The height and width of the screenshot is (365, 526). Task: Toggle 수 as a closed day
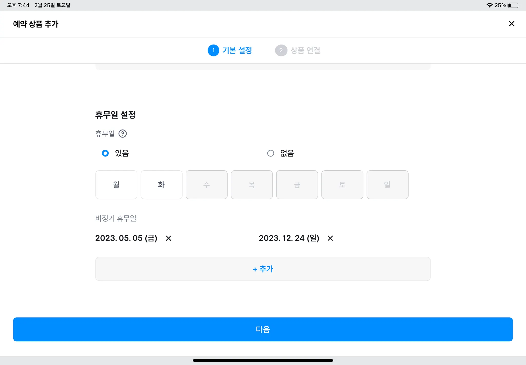point(206,185)
